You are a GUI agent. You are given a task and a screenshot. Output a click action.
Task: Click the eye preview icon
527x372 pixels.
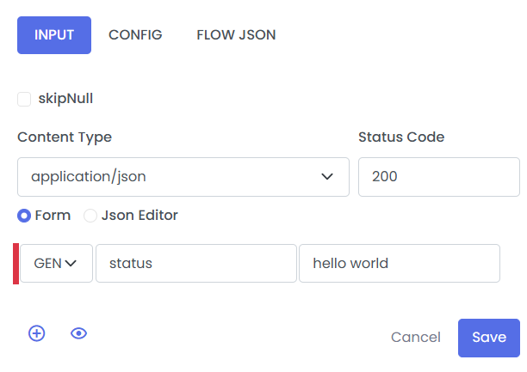click(x=79, y=333)
